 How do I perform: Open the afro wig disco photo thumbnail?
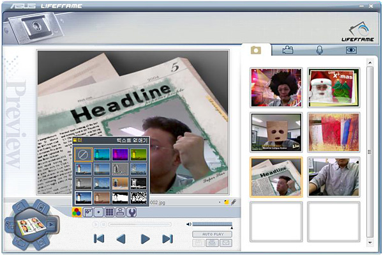click(x=276, y=88)
